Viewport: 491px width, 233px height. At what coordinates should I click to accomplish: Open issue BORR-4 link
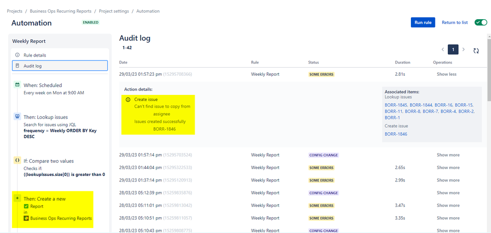448,111
